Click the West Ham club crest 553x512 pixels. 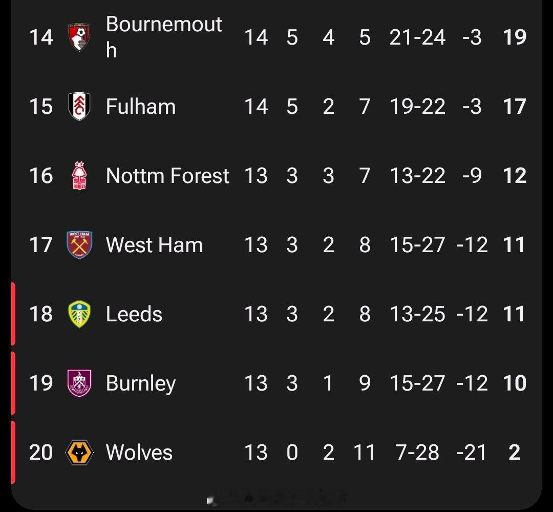tap(79, 244)
